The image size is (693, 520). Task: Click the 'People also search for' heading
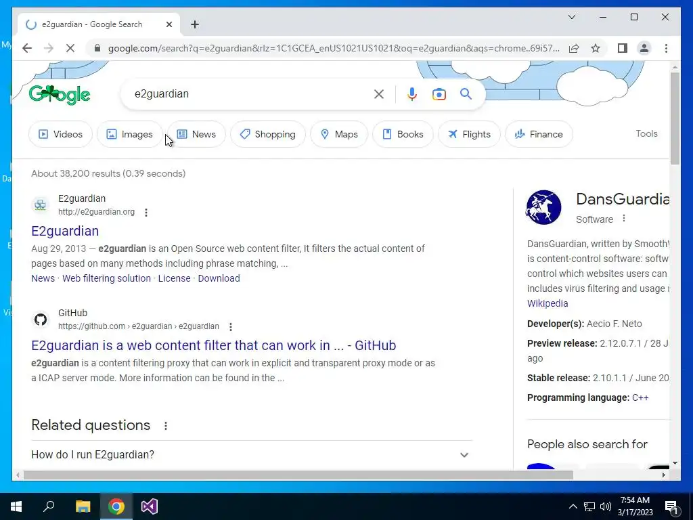(587, 444)
